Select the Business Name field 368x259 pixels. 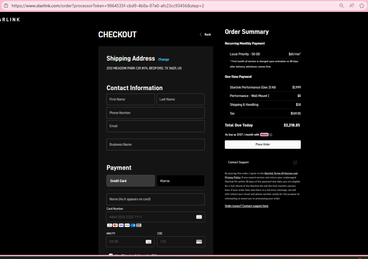[x=156, y=144]
